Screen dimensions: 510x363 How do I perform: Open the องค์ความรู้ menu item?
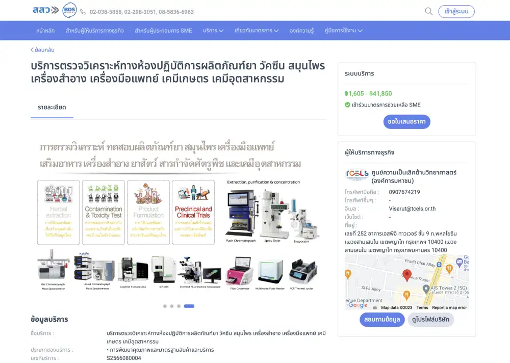coord(301,31)
